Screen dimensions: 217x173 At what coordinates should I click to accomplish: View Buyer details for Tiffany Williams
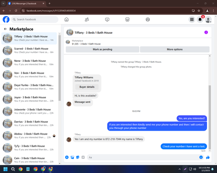pyautogui.click(x=87, y=87)
